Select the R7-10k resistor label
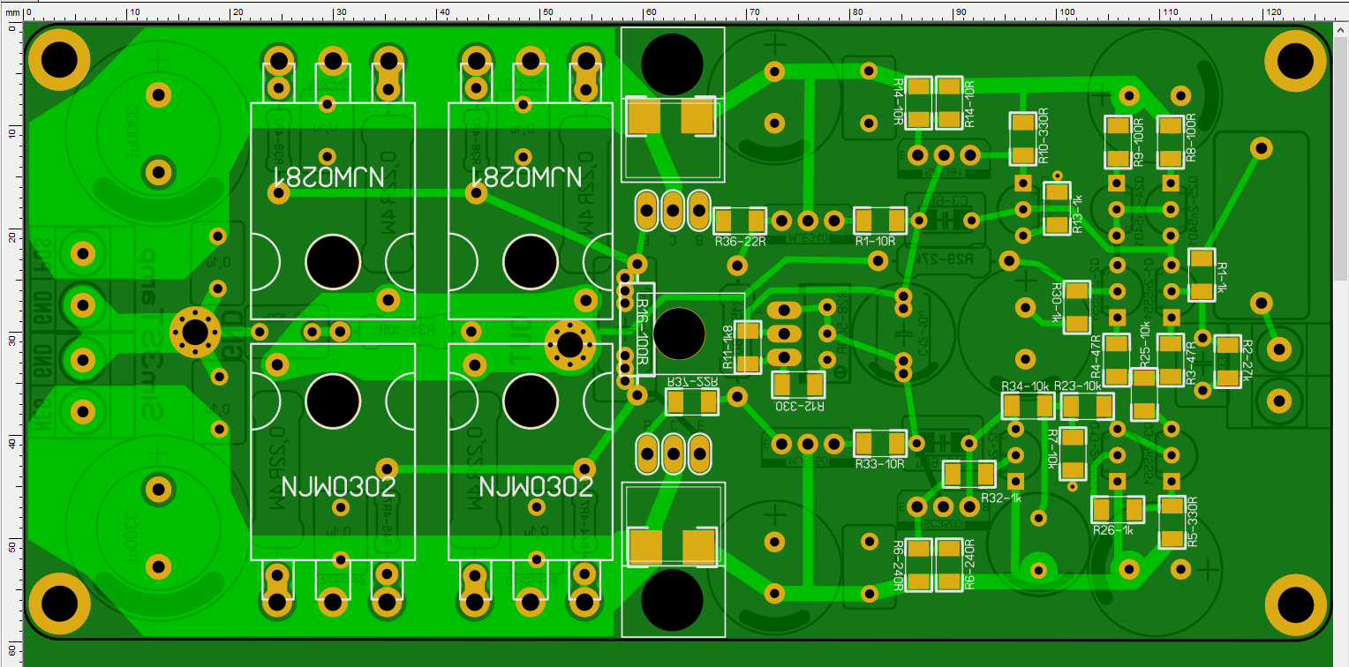Screen dimensions: 1349x667 pos(1051,450)
